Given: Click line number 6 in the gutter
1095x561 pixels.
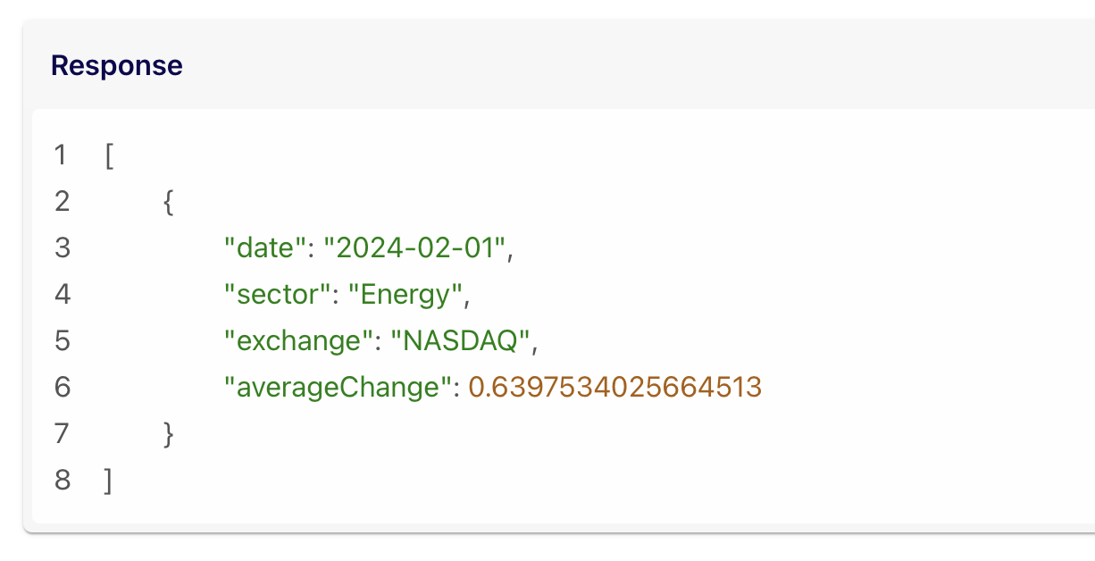Looking at the screenshot, I should 62,387.
